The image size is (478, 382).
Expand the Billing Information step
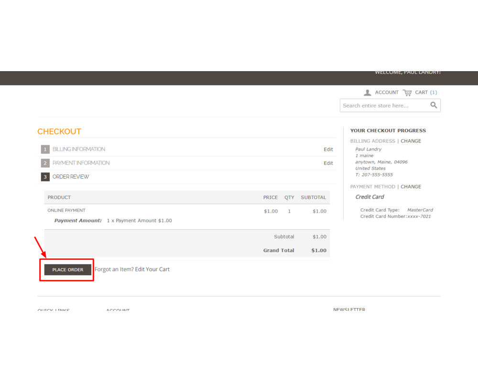tap(79, 149)
